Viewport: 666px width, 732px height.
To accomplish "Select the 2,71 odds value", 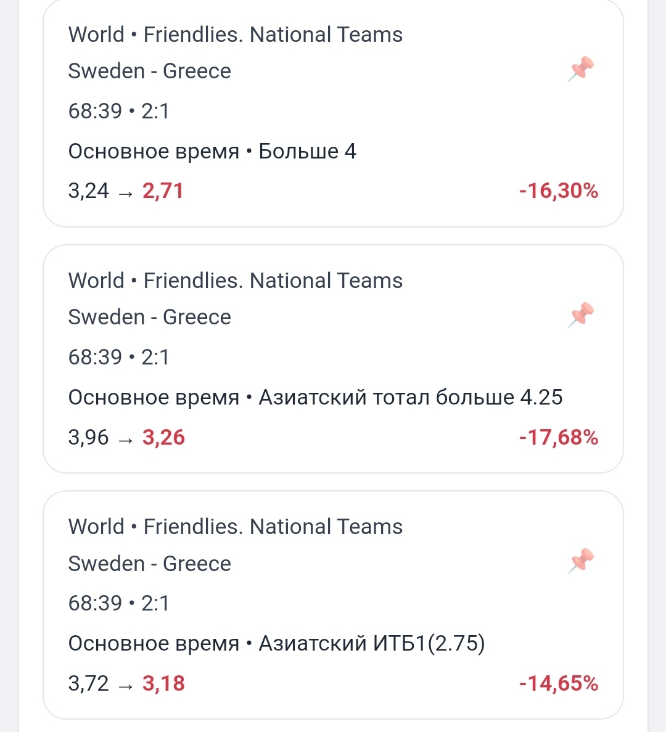I will [163, 191].
